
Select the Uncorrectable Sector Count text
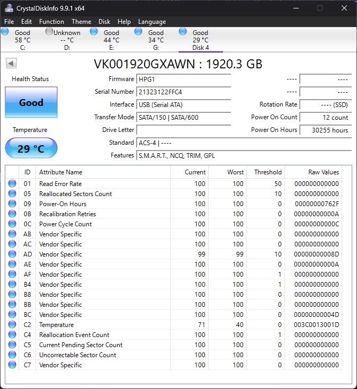(78, 355)
